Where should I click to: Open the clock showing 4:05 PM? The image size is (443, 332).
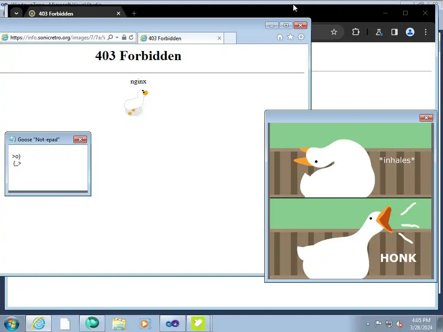pyautogui.click(x=421, y=324)
